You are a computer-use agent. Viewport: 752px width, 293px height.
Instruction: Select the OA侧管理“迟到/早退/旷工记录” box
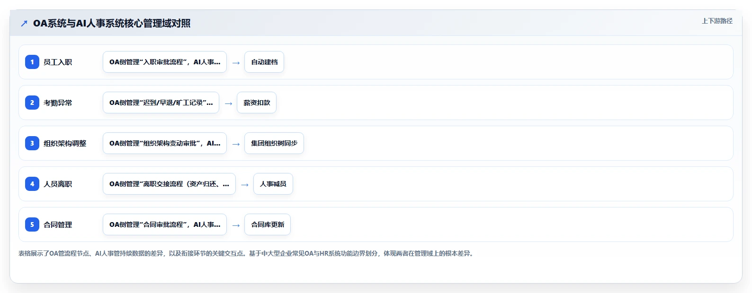click(161, 103)
